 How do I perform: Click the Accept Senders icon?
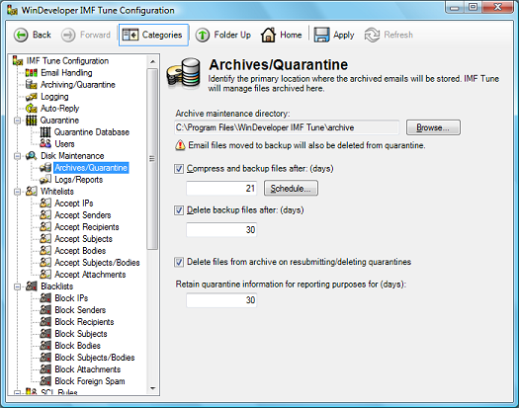pos(45,215)
